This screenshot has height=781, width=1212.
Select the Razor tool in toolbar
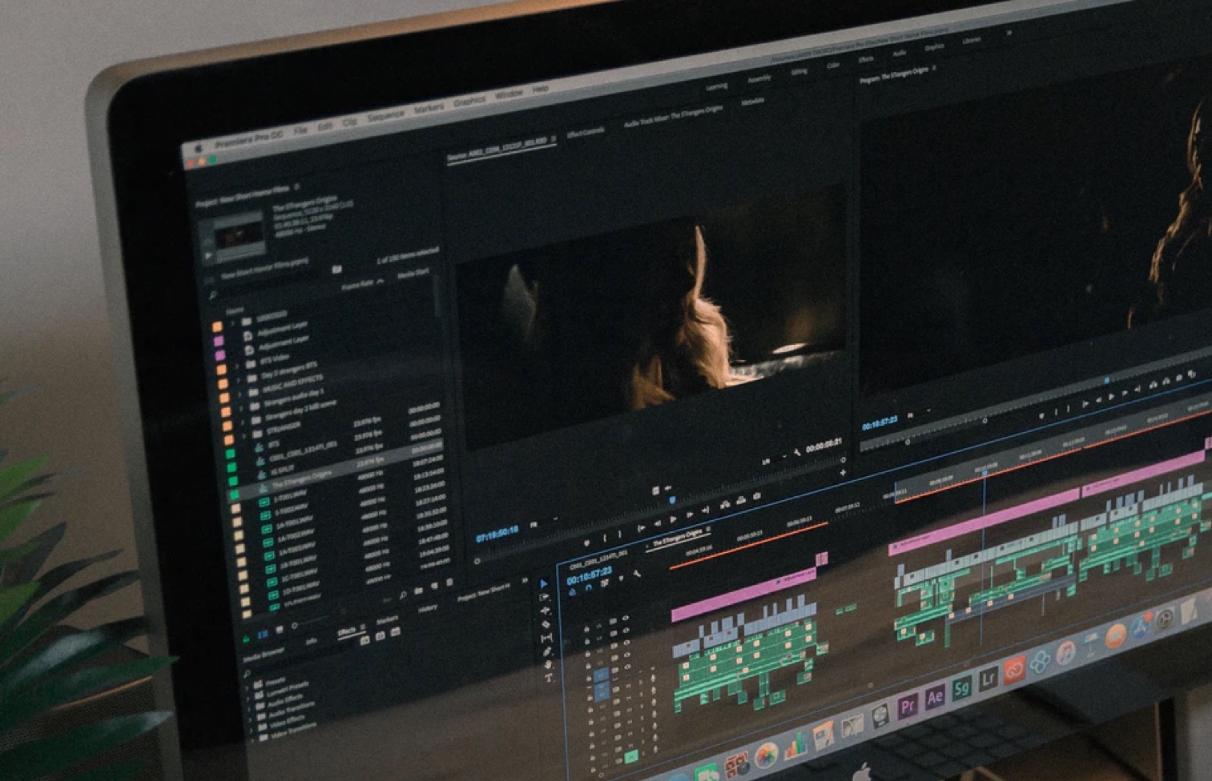(x=546, y=624)
